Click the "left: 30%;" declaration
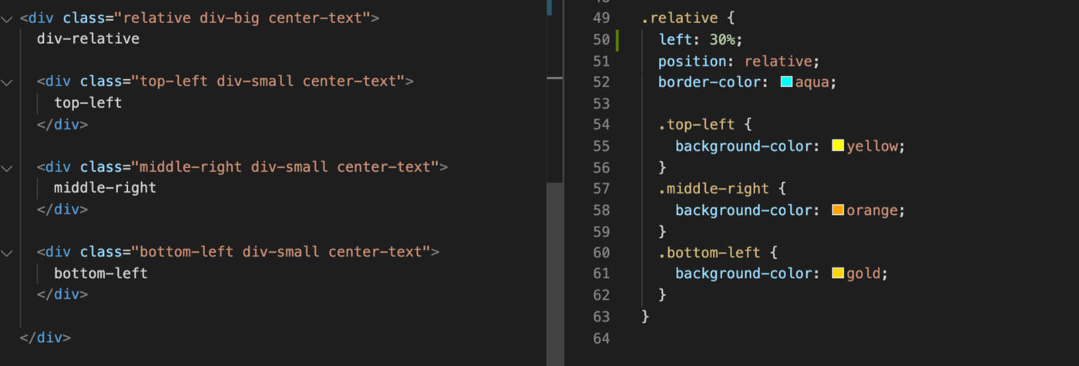1079x366 pixels. pyautogui.click(x=700, y=39)
